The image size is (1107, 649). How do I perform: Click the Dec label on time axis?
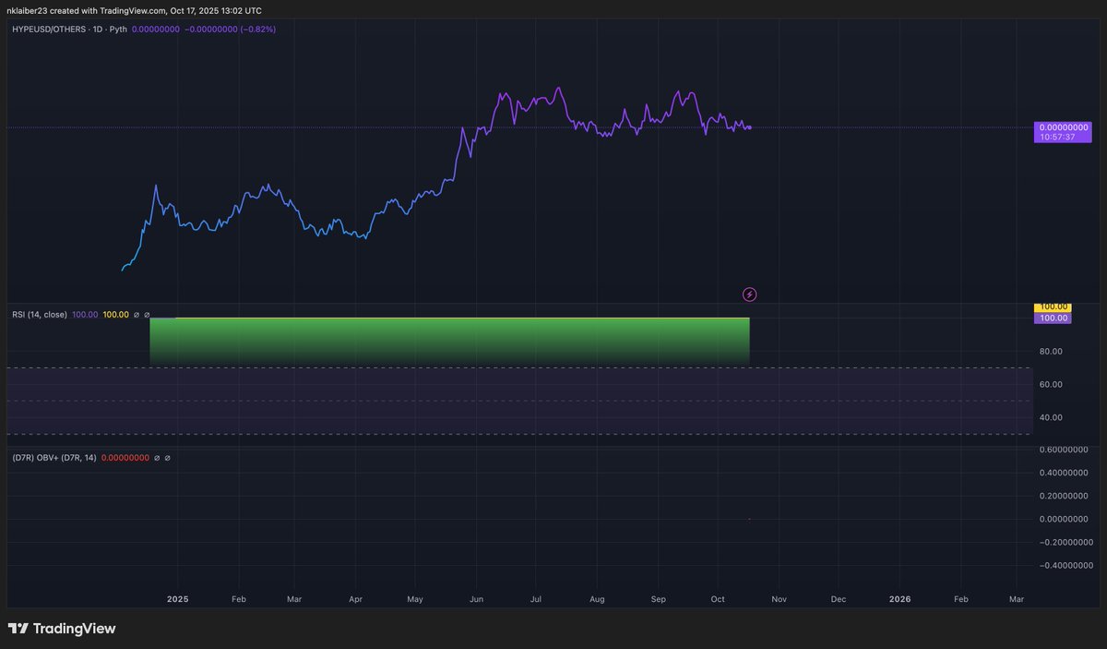click(x=838, y=599)
